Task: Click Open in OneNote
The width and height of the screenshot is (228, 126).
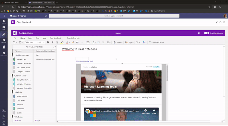Action: coord(73,38)
